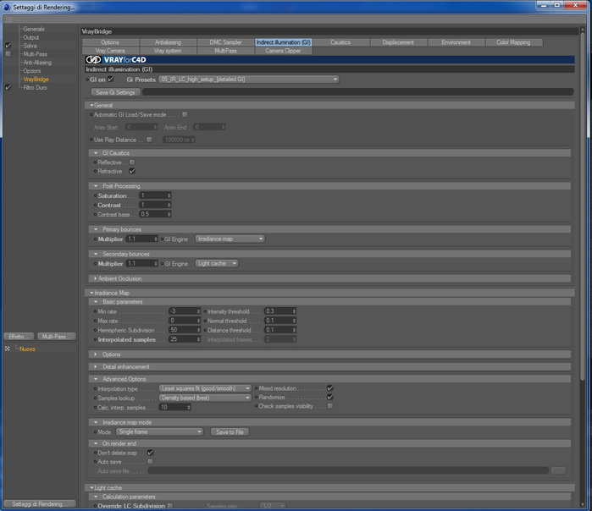Select Anti-Aliasing in the left settings tree
This screenshot has height=511, width=592.
[x=37, y=63]
